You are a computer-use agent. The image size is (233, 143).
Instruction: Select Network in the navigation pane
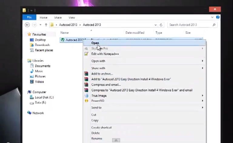38,113
